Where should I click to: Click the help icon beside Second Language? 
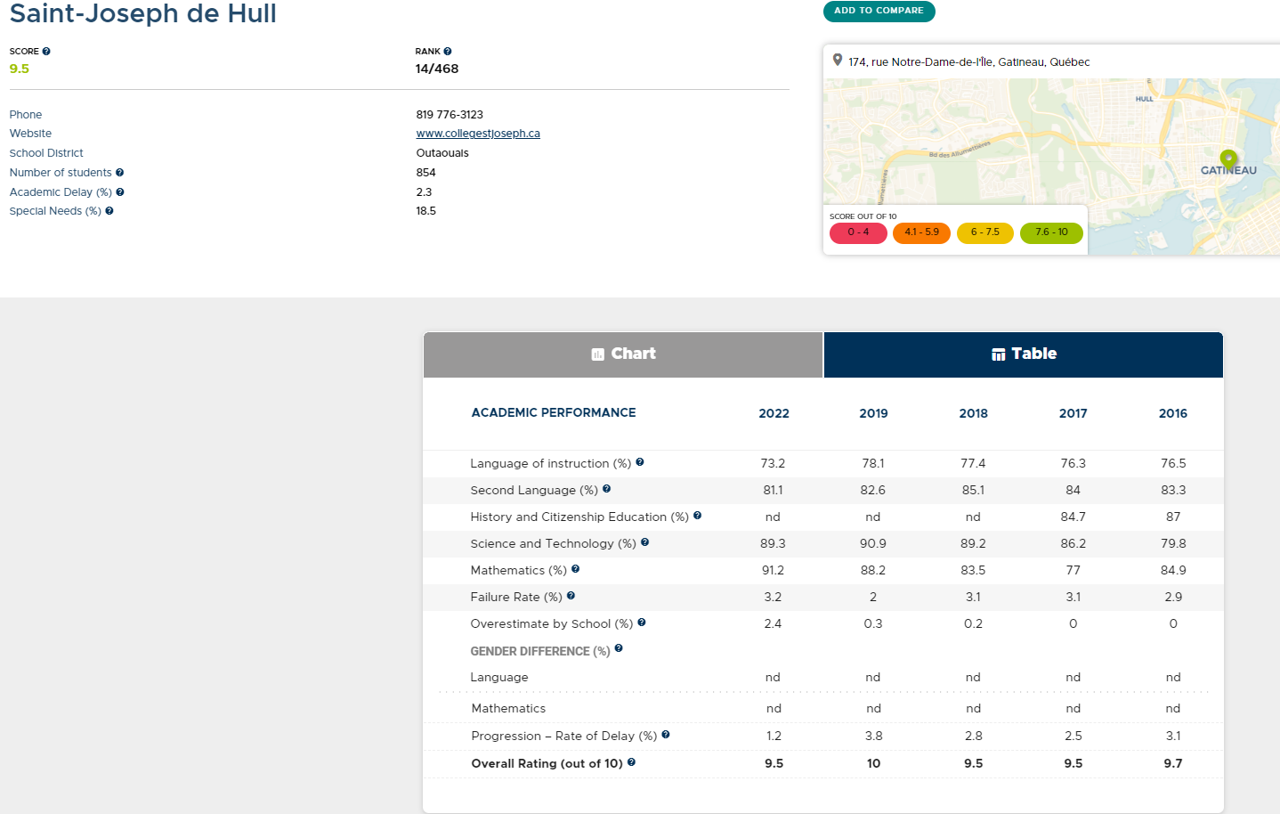coord(606,489)
